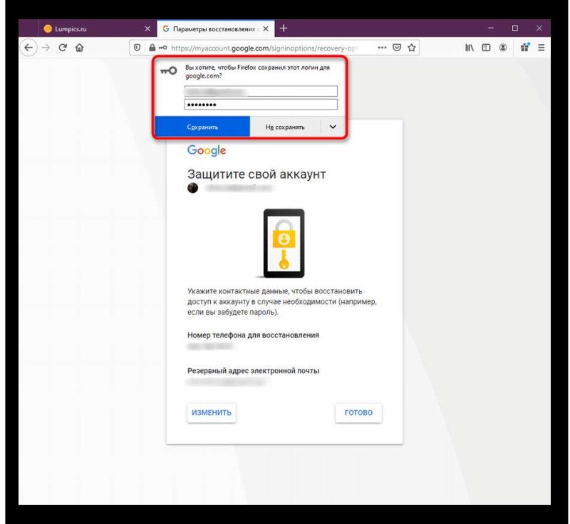Click the address bar URL
This screenshot has width=570, height=524.
pyautogui.click(x=265, y=48)
